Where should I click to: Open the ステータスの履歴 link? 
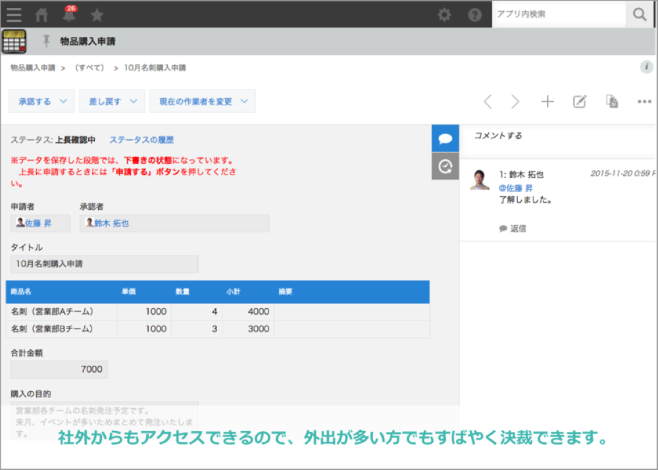coord(141,140)
